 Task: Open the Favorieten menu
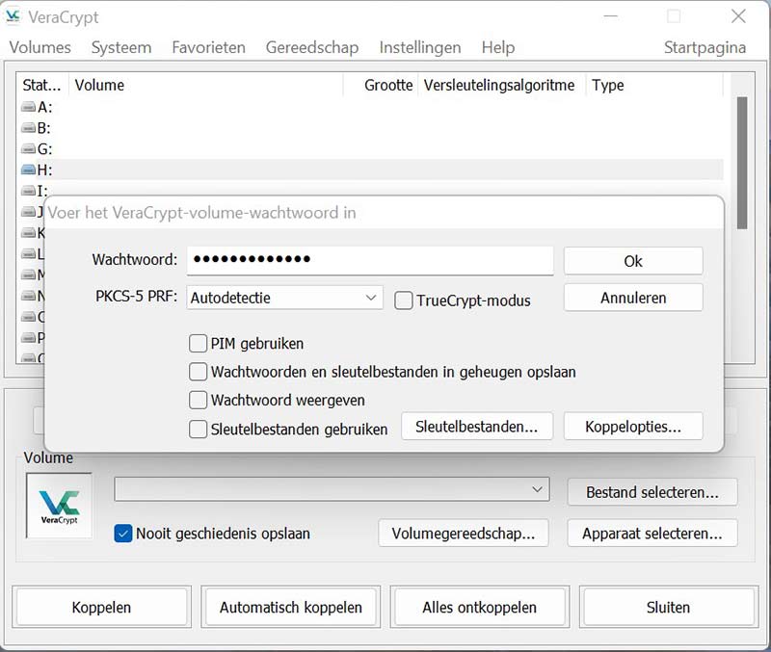pos(208,47)
